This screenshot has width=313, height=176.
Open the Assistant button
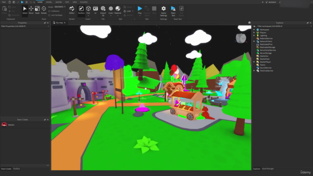270,2
